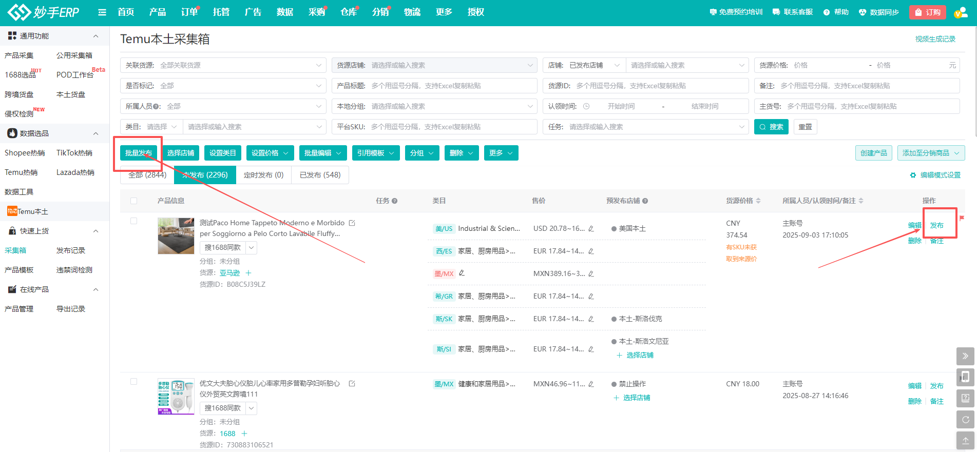Sort by 所属人员/认领时间/备注 arrows
This screenshot has width=977, height=452.
pyautogui.click(x=861, y=201)
